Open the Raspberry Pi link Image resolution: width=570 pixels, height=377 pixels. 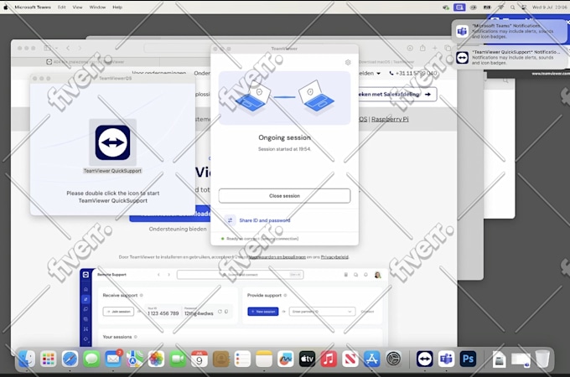click(x=390, y=119)
